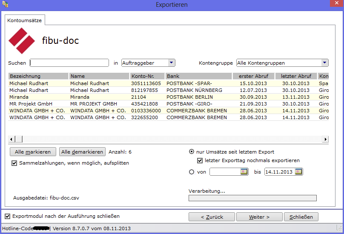344x234 pixels.
Task: Sort by the Konto-Nr. column header
Action: [147, 76]
